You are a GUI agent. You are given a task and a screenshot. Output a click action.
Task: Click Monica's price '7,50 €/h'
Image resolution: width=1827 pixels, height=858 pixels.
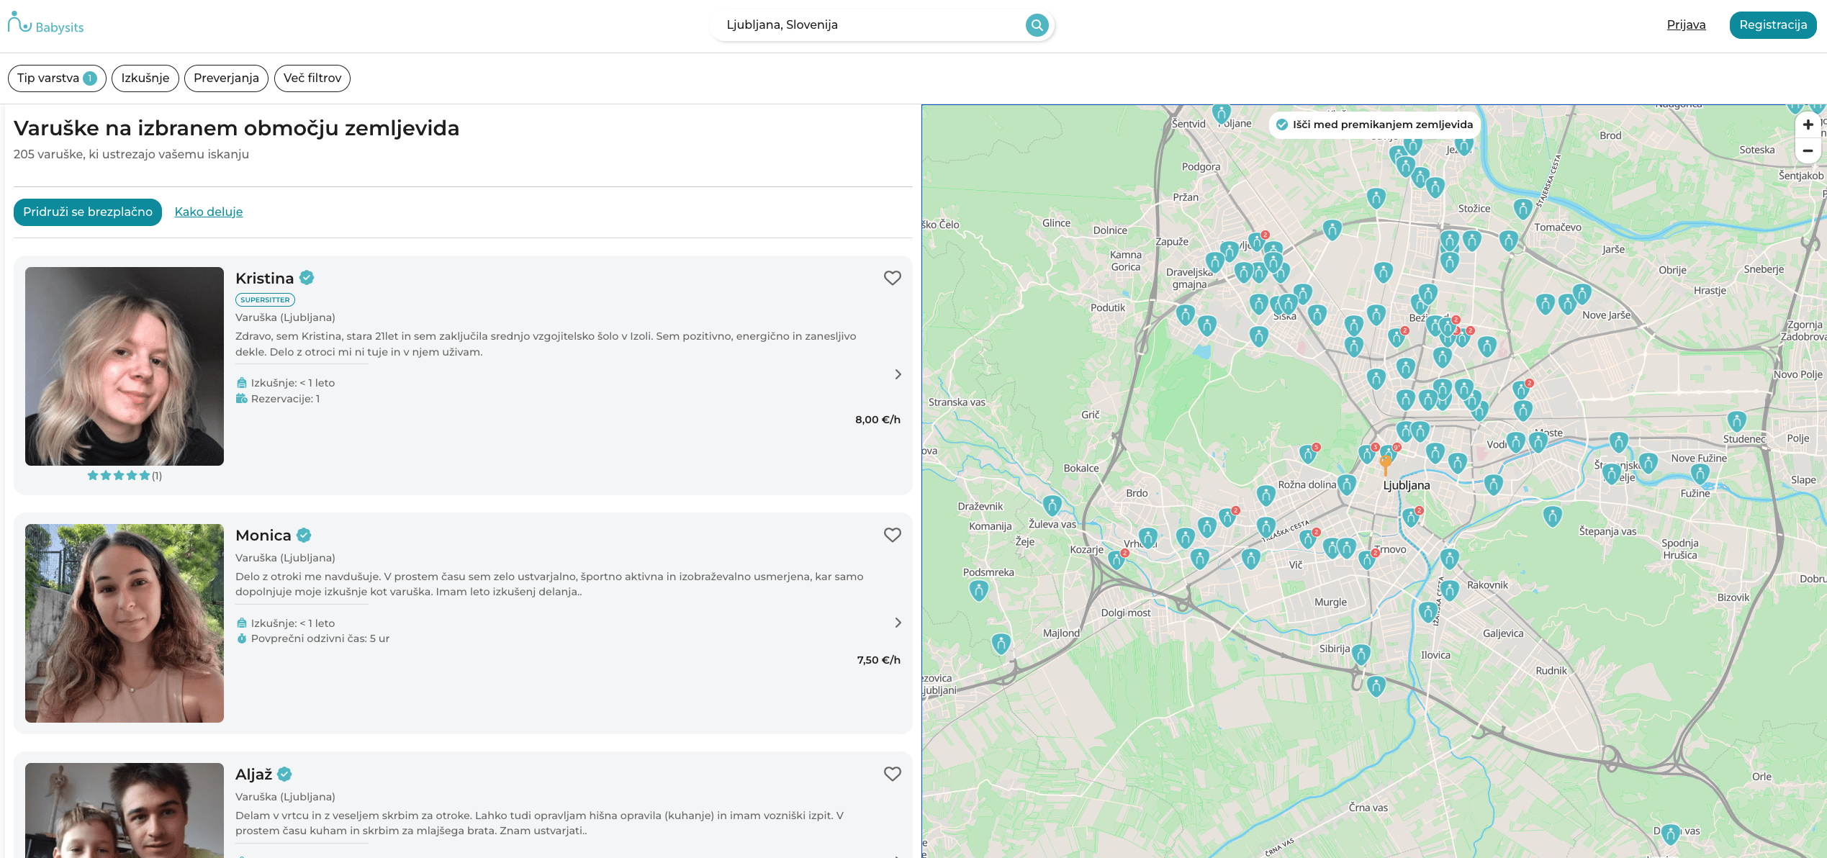pyautogui.click(x=878, y=660)
